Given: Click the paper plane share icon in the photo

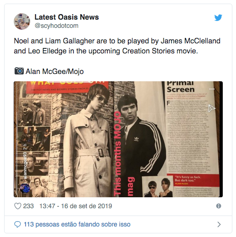Looking at the screenshot, I should coord(212,108).
